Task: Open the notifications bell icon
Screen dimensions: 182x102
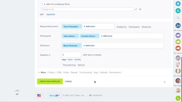Action: pyautogui.click(x=178, y=4)
